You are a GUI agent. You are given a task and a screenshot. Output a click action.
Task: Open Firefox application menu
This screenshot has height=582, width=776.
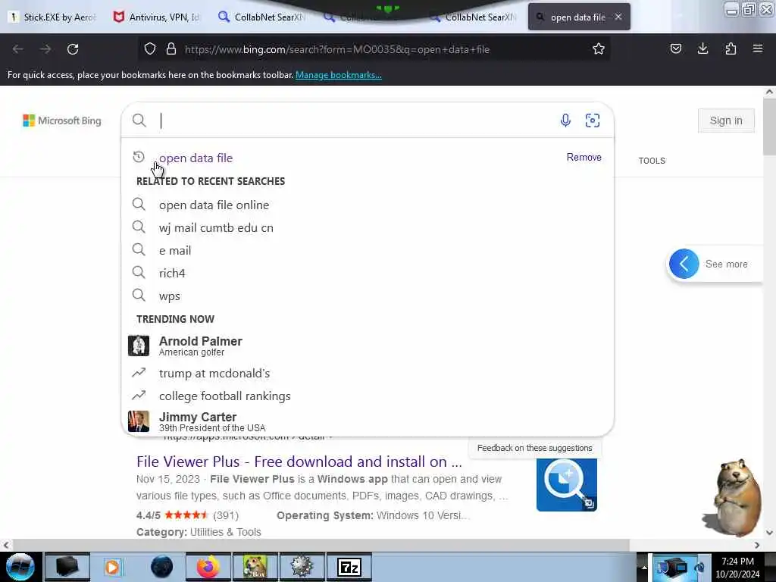(x=758, y=48)
